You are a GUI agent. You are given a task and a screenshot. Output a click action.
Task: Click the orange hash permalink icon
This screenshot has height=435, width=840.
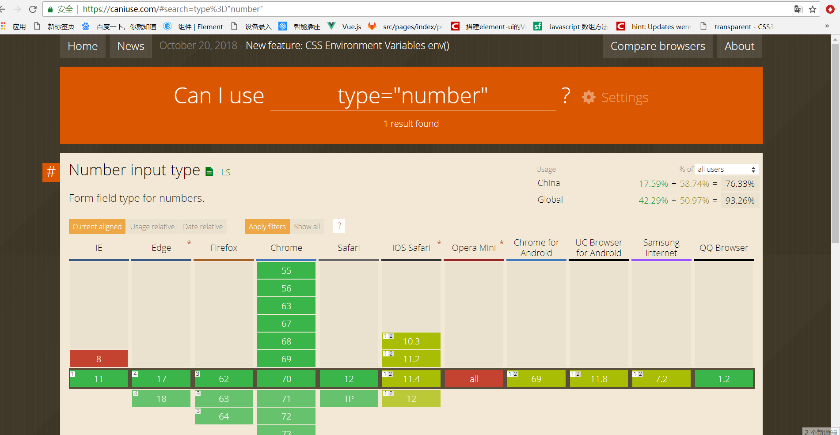51,172
